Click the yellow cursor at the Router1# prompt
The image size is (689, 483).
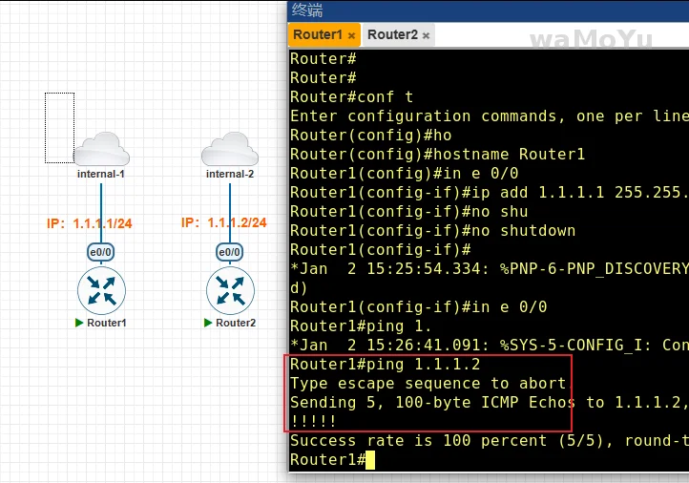point(370,460)
